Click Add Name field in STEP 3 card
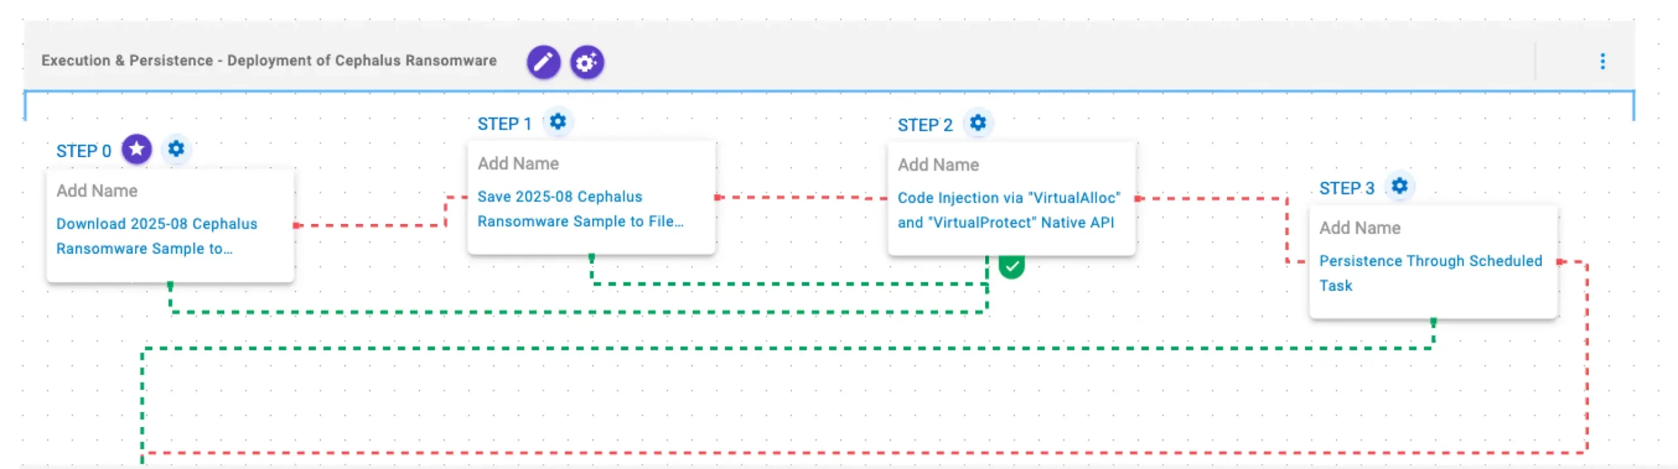Image resolution: width=1678 pixels, height=469 pixels. click(1359, 227)
